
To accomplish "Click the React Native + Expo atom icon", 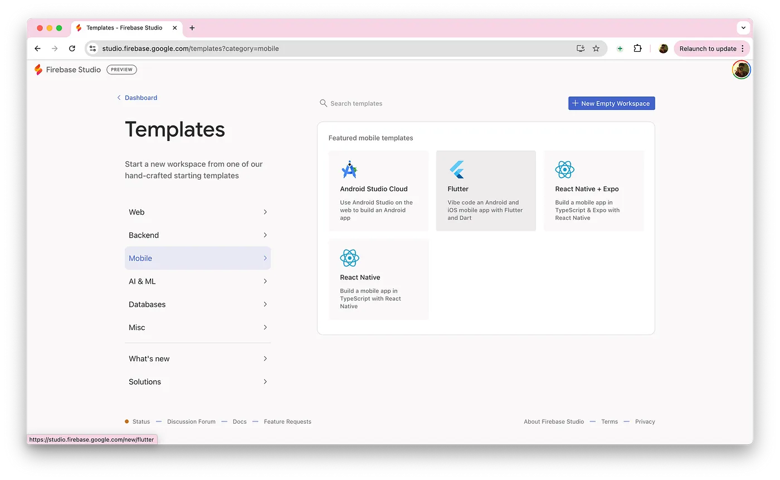I will coord(564,169).
